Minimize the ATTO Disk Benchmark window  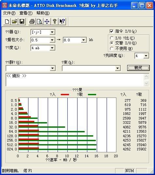point(134,5)
